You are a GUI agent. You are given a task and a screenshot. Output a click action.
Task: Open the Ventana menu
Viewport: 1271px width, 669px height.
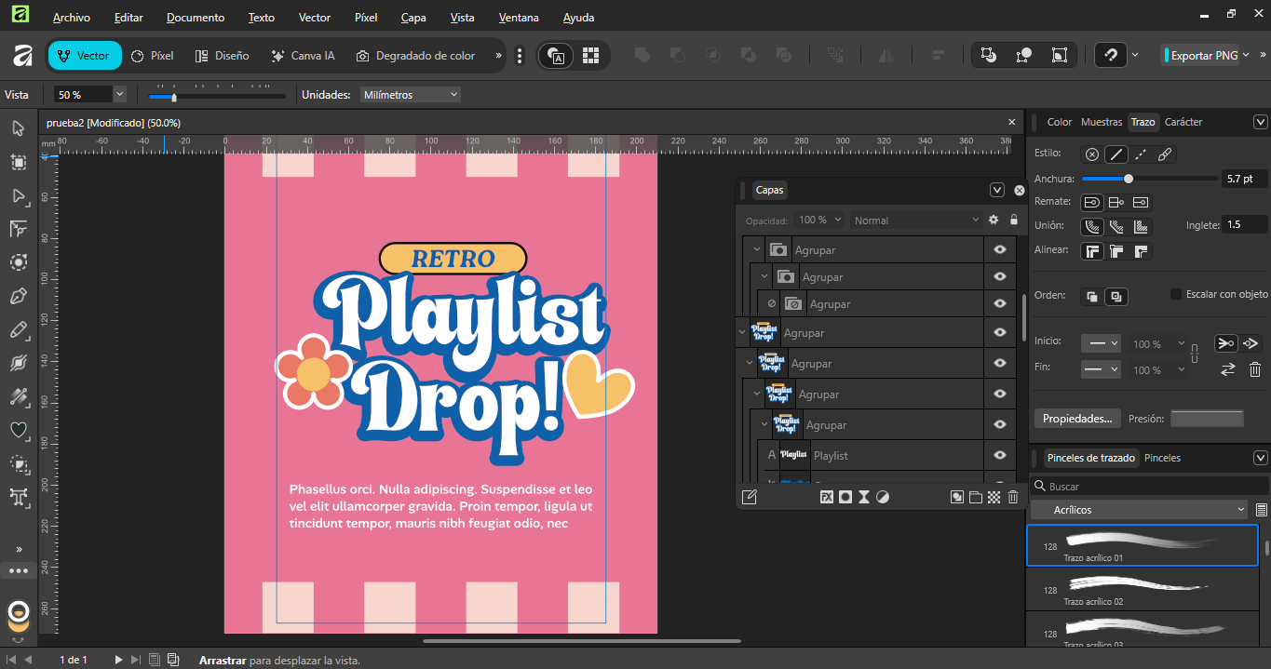(519, 17)
